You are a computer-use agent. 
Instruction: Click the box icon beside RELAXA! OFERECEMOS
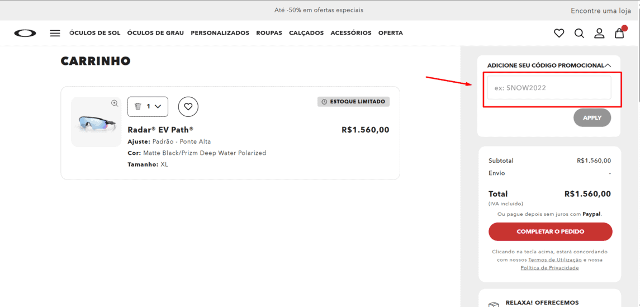(x=494, y=304)
